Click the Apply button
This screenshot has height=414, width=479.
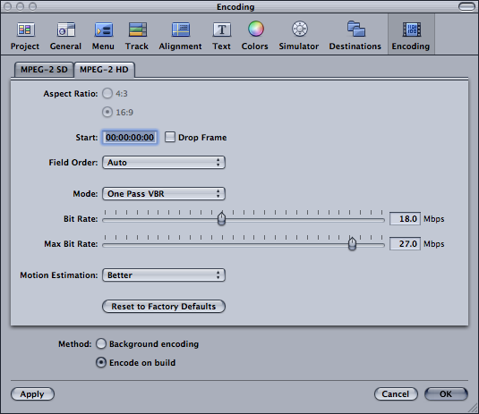(32, 393)
